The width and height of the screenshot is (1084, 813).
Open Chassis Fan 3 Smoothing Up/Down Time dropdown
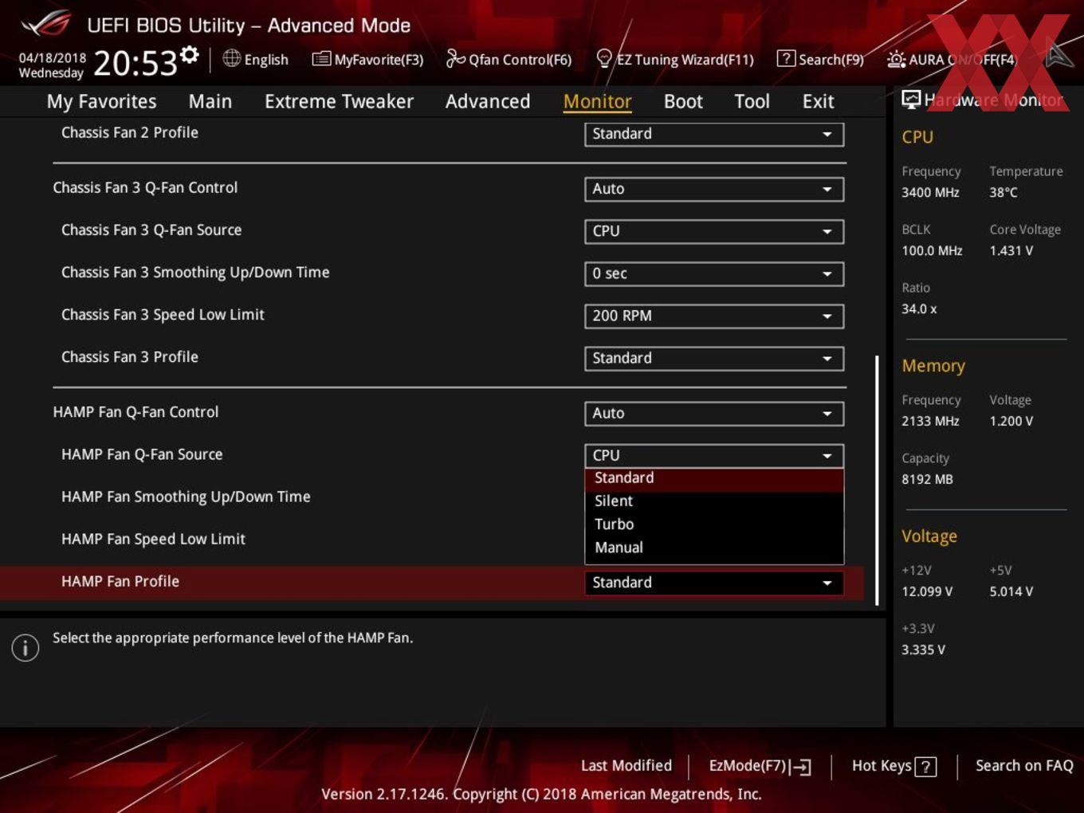pyautogui.click(x=713, y=273)
